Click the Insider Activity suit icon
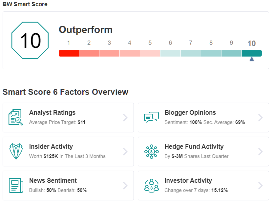The image size is (272, 203). [x=16, y=151]
